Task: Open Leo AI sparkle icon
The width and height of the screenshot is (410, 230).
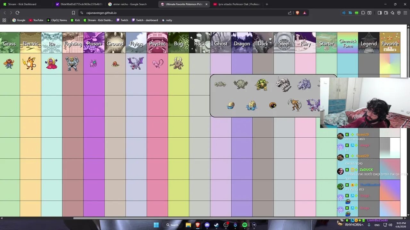Action: point(392,13)
